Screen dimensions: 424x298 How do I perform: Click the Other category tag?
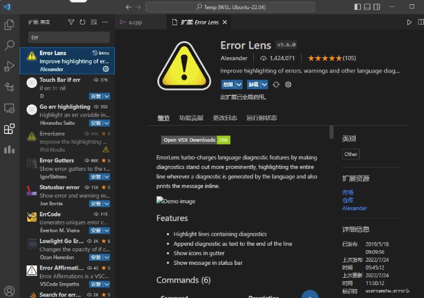click(x=351, y=154)
